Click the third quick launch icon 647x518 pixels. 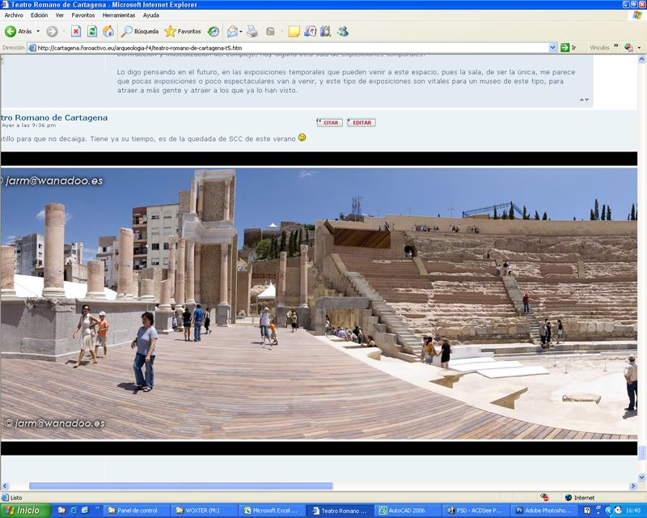(85, 511)
